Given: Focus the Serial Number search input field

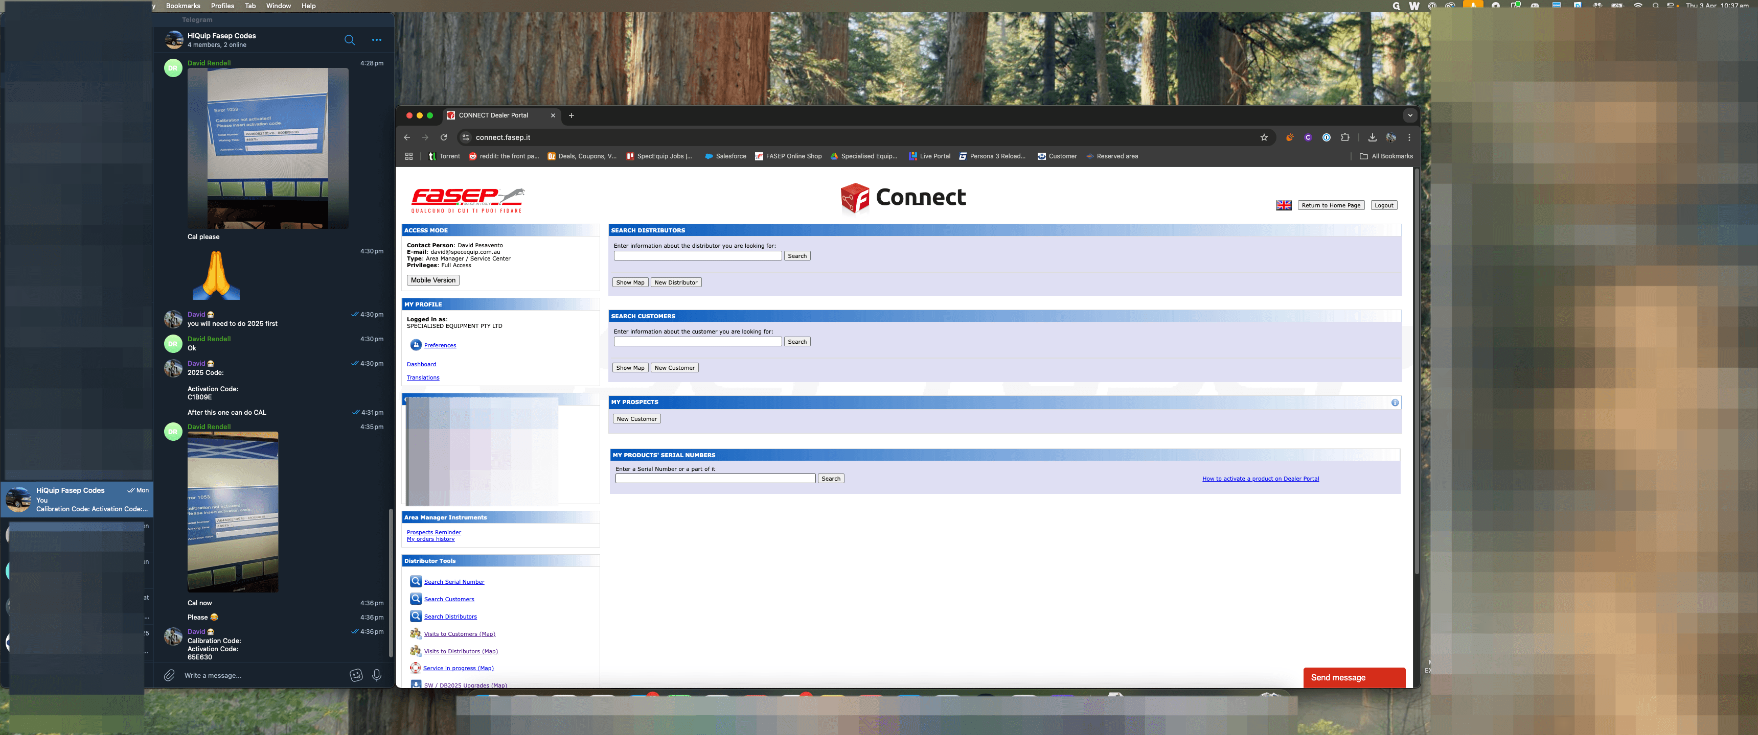Looking at the screenshot, I should click(x=715, y=479).
